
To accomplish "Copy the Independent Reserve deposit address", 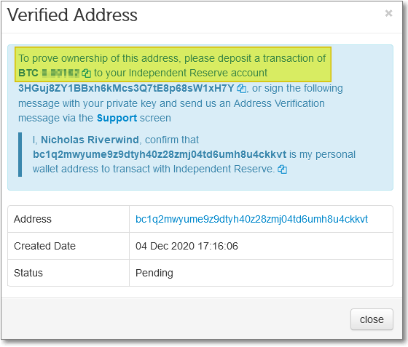I will coord(241,89).
